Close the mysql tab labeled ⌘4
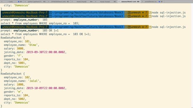 point(72,1)
